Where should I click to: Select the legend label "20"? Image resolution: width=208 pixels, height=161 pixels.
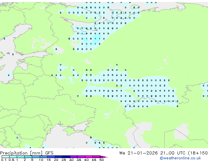click(56, 160)
